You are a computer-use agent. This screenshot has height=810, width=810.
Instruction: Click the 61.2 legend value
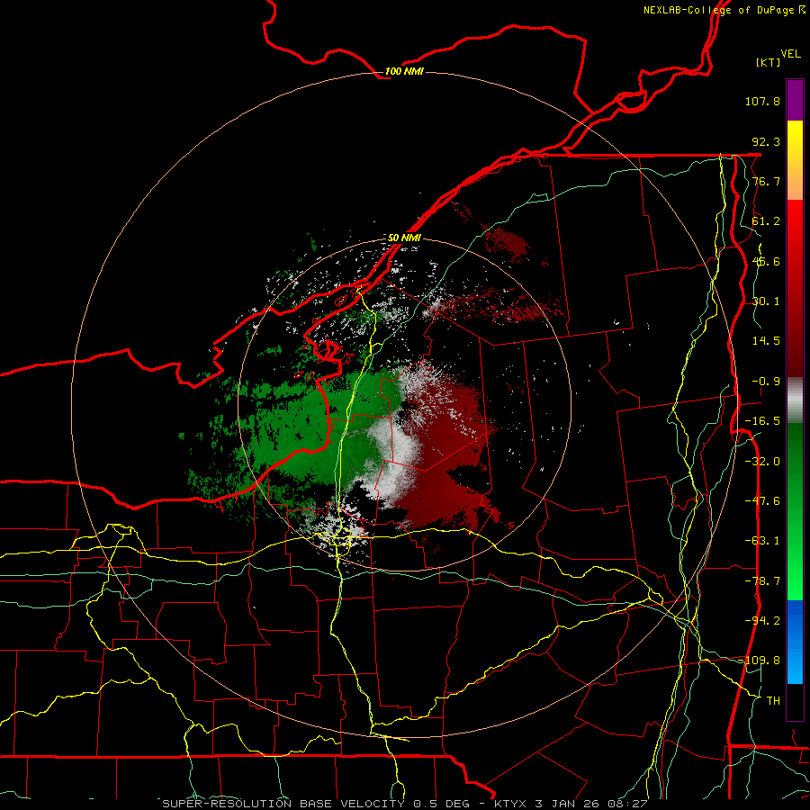766,221
